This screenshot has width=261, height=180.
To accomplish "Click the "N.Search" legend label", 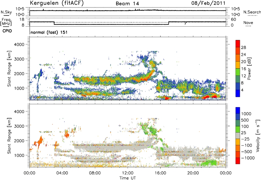I will coord(252,12).
